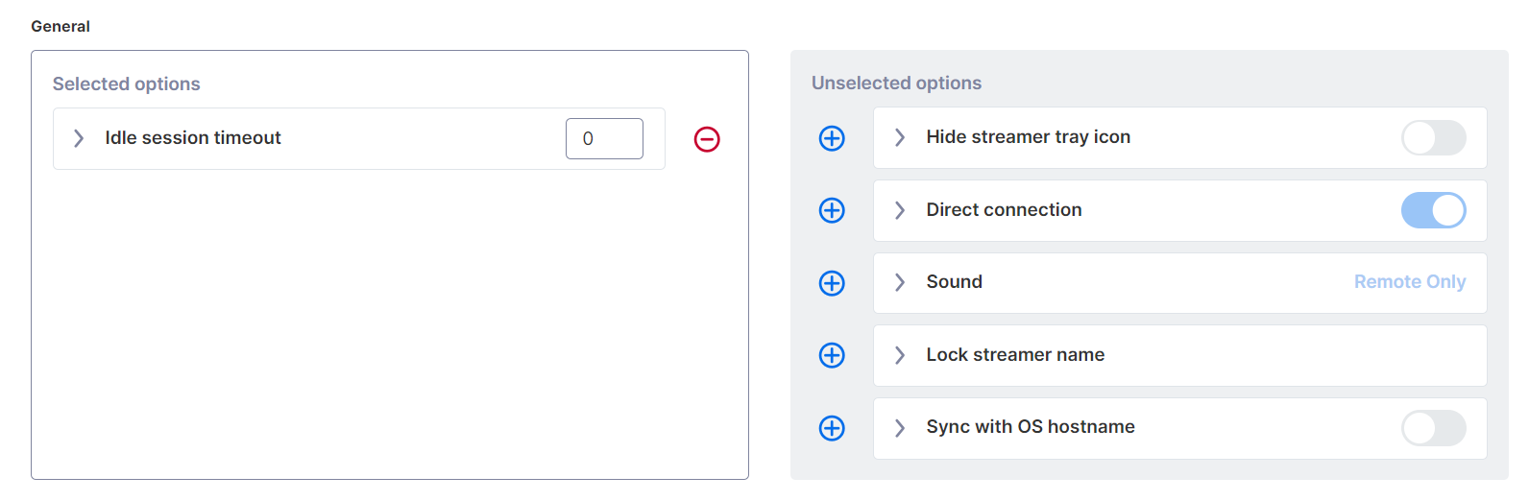1529x501 pixels.
Task: Expand the Hide streamer tray icon row
Action: (900, 137)
